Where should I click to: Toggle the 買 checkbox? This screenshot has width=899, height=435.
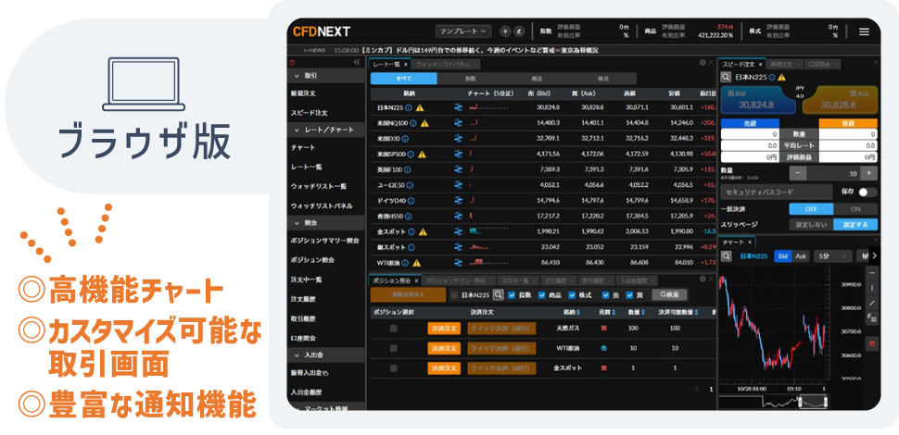tap(629, 294)
